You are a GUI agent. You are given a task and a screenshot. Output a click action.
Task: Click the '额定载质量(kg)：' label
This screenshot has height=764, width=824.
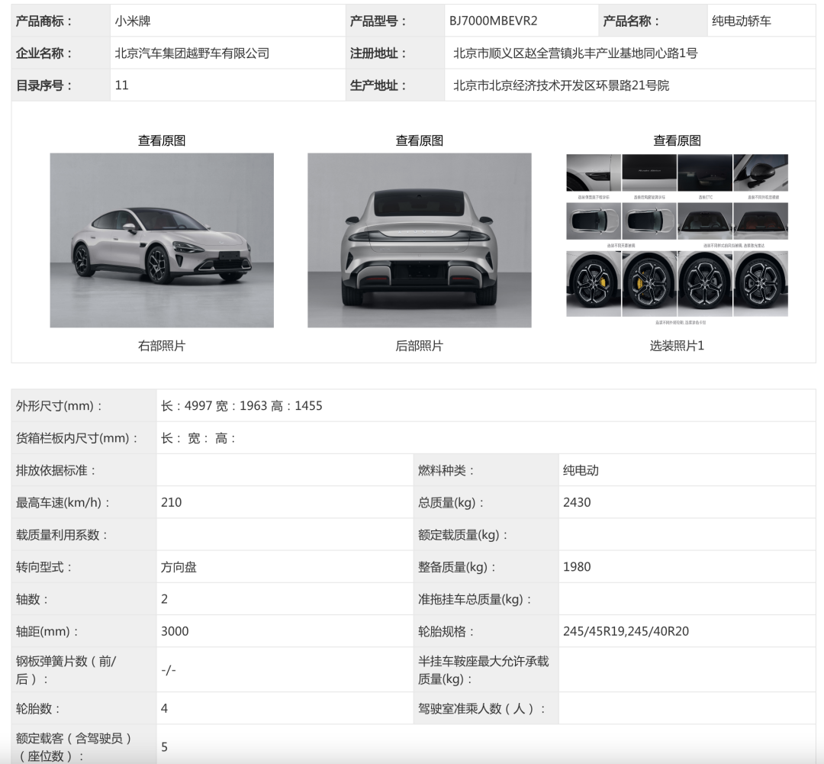(x=464, y=535)
